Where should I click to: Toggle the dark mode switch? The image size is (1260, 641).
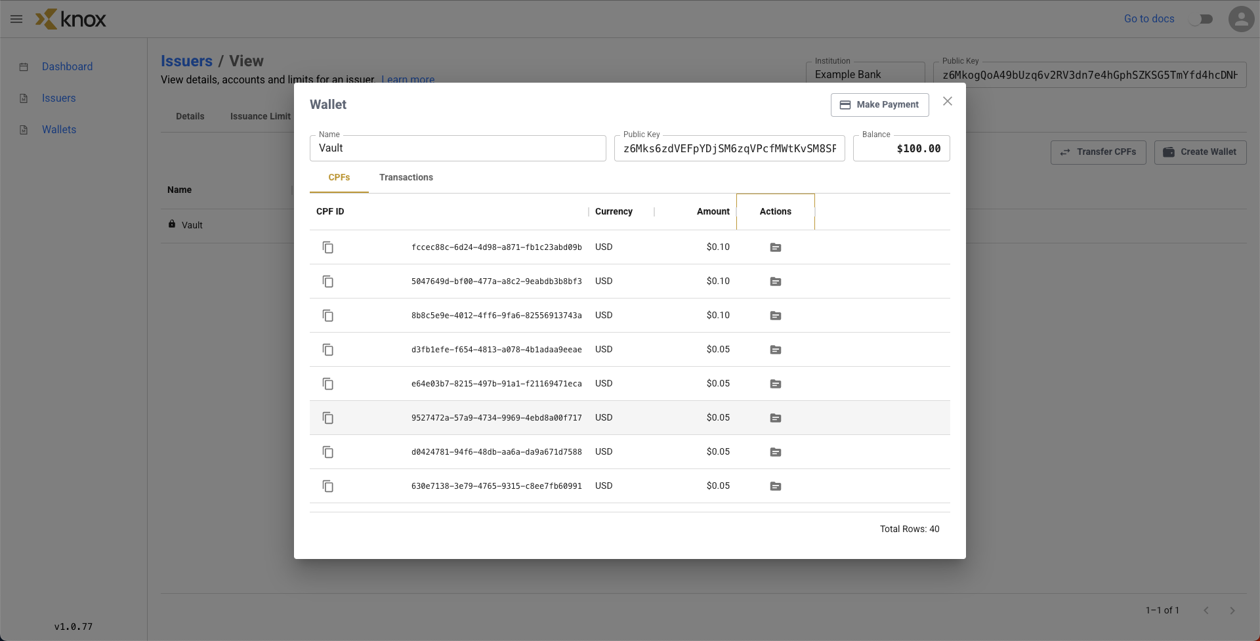click(x=1201, y=19)
